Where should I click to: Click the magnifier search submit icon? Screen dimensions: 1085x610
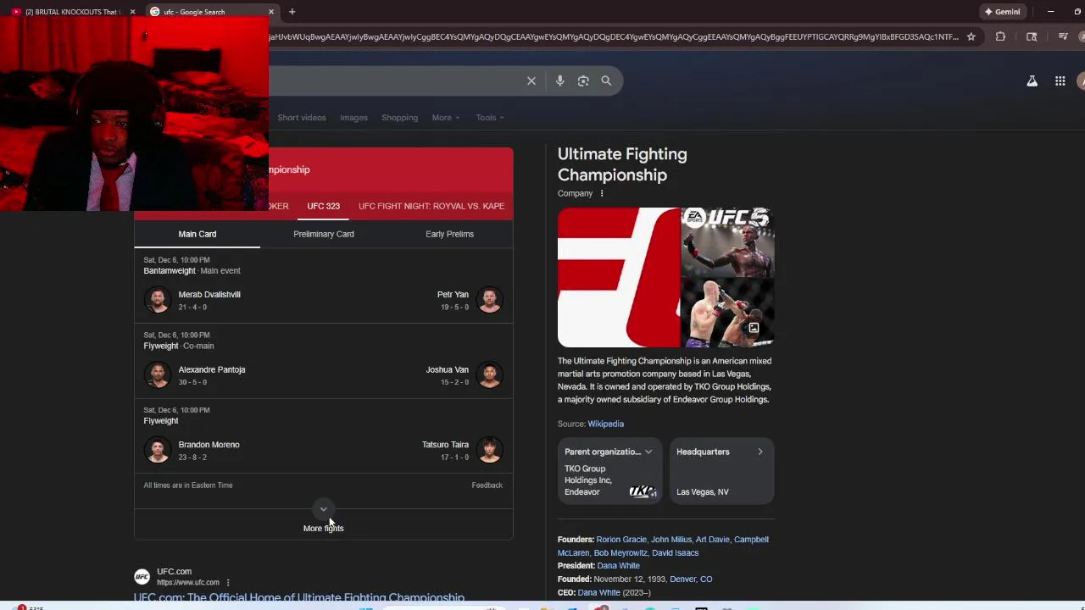pyautogui.click(x=606, y=81)
